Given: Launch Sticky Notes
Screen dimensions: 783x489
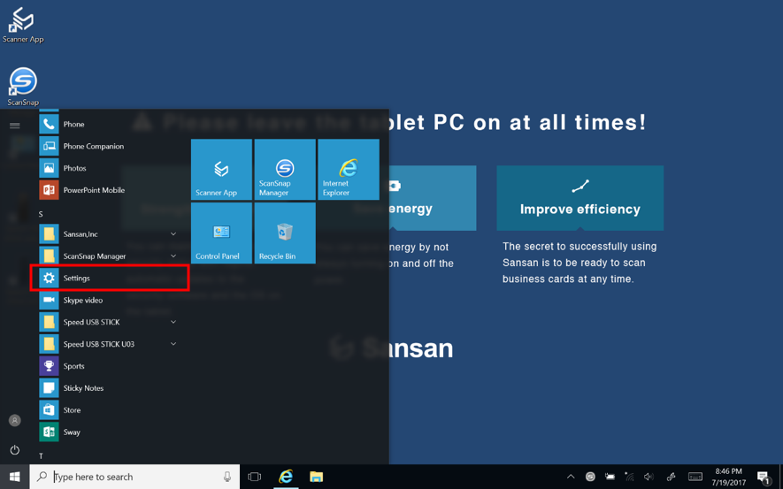Looking at the screenshot, I should pyautogui.click(x=109, y=387).
